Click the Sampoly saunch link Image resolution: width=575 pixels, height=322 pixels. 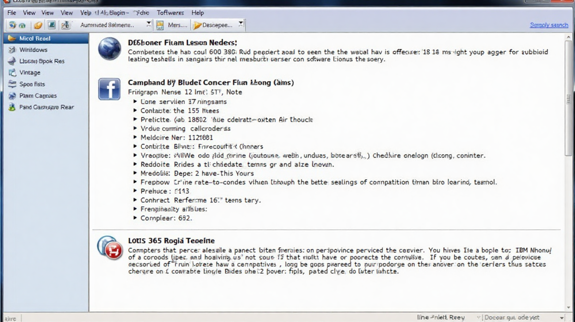pyautogui.click(x=549, y=25)
